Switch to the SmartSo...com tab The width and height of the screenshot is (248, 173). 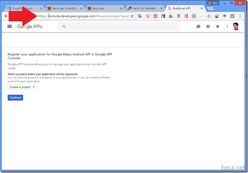click(x=24, y=9)
